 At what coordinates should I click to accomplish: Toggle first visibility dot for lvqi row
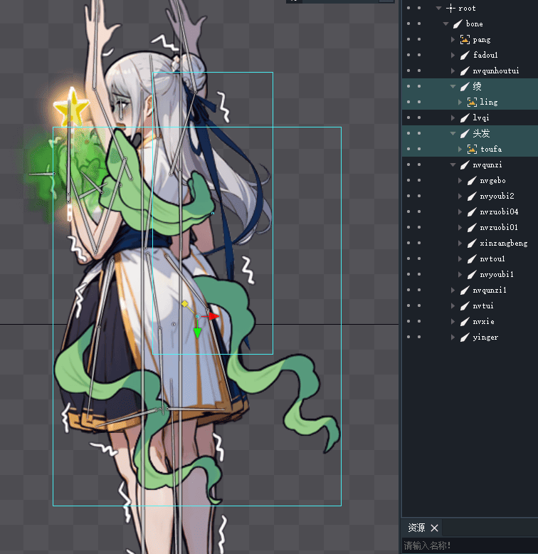click(x=408, y=117)
